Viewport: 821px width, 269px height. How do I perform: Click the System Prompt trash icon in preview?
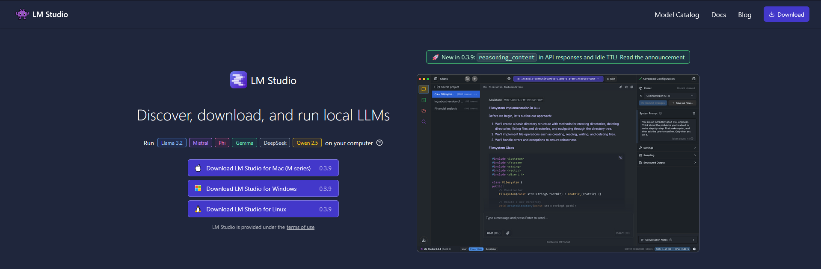click(694, 113)
